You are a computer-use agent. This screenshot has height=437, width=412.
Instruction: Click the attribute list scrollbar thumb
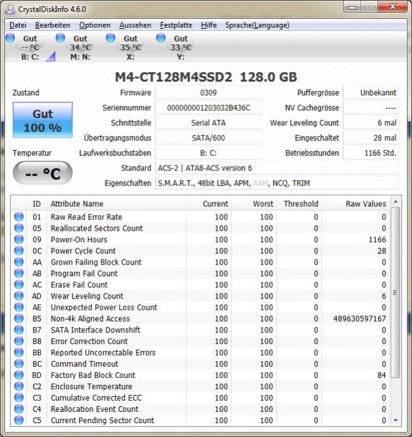(396, 292)
